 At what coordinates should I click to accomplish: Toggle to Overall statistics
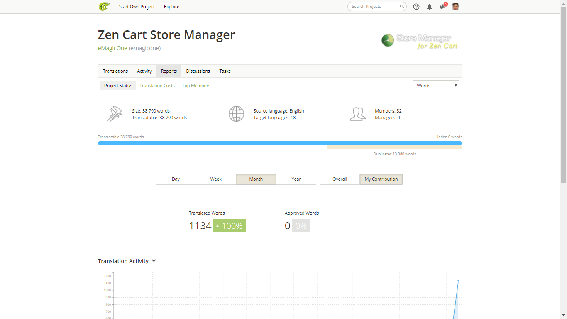(x=340, y=179)
